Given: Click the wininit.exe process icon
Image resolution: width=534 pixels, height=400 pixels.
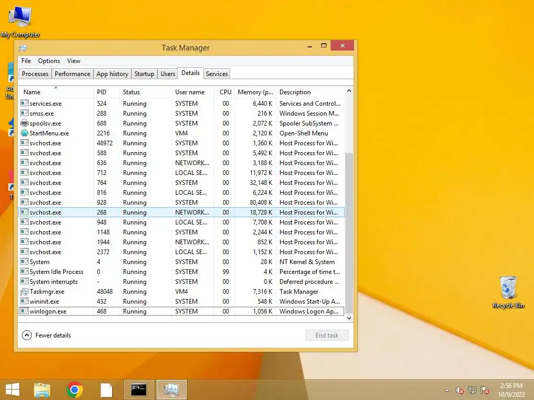Looking at the screenshot, I should click(x=24, y=301).
